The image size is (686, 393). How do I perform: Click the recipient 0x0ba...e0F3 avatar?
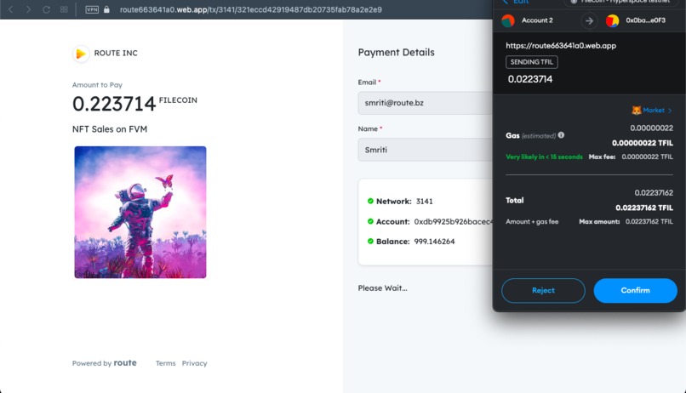tap(612, 20)
